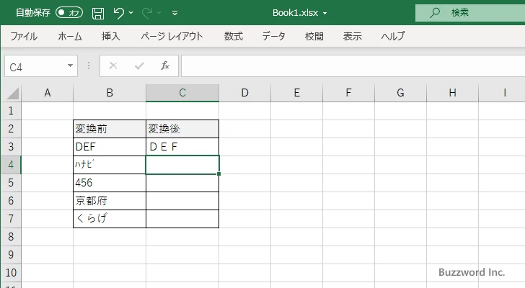Click the formula bar Cancel X icon
This screenshot has width=525, height=288.
tap(113, 66)
